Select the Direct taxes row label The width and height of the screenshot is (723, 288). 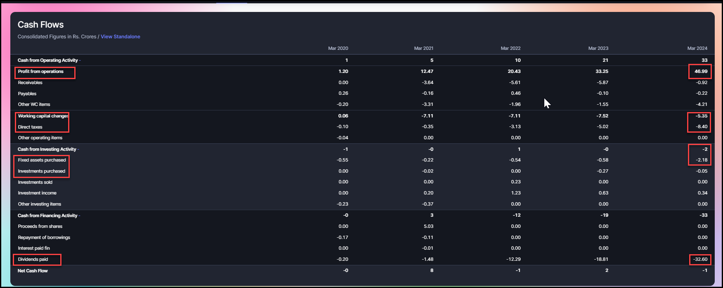pos(30,127)
